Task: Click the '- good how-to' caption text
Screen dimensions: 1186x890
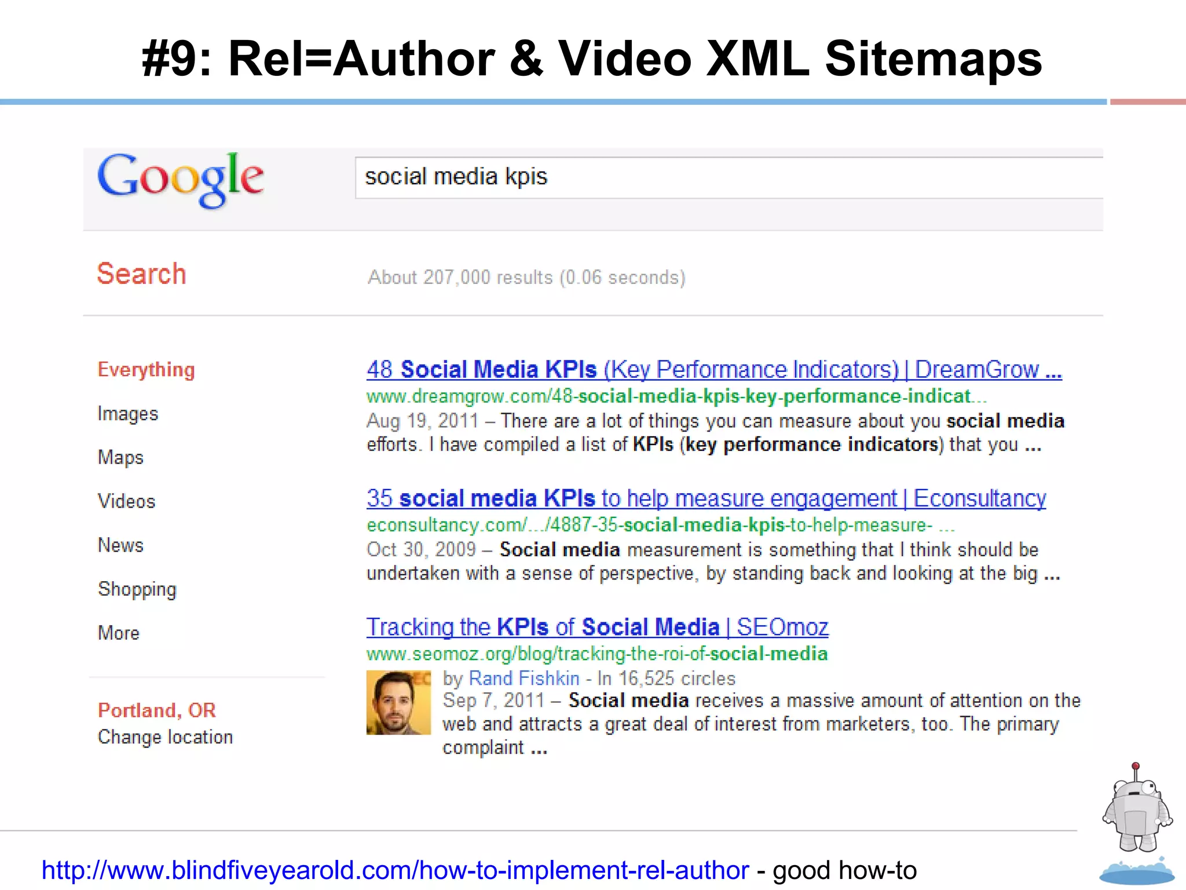Action: [837, 870]
